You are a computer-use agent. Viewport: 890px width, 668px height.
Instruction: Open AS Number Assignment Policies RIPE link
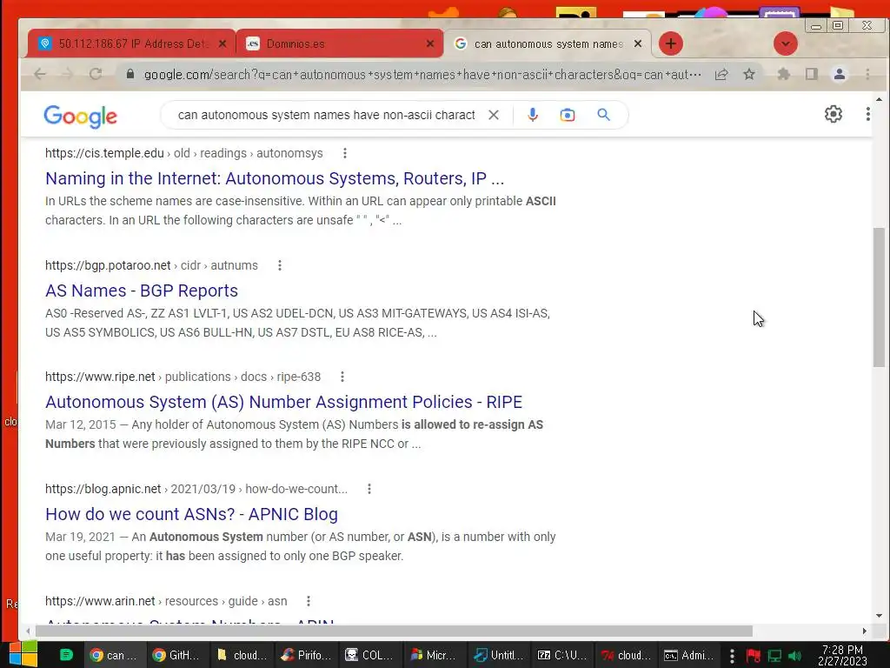(x=284, y=402)
